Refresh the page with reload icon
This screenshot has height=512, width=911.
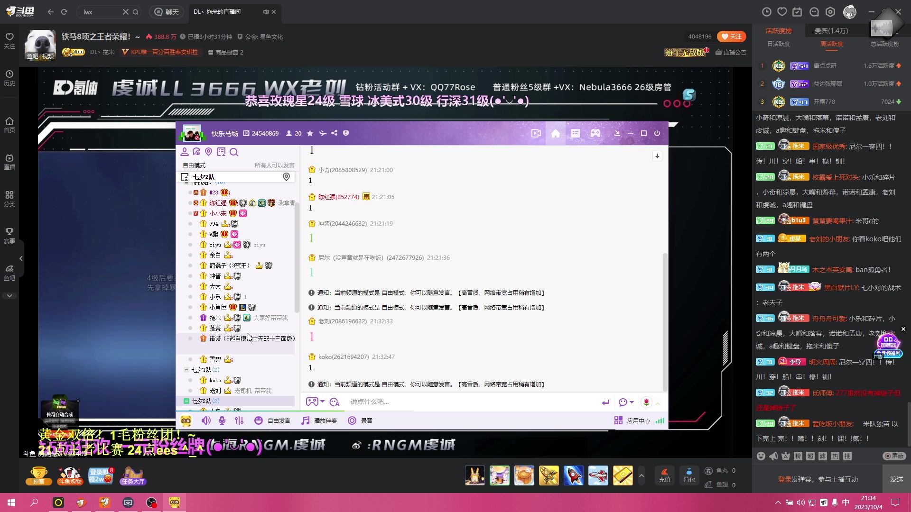(x=64, y=12)
